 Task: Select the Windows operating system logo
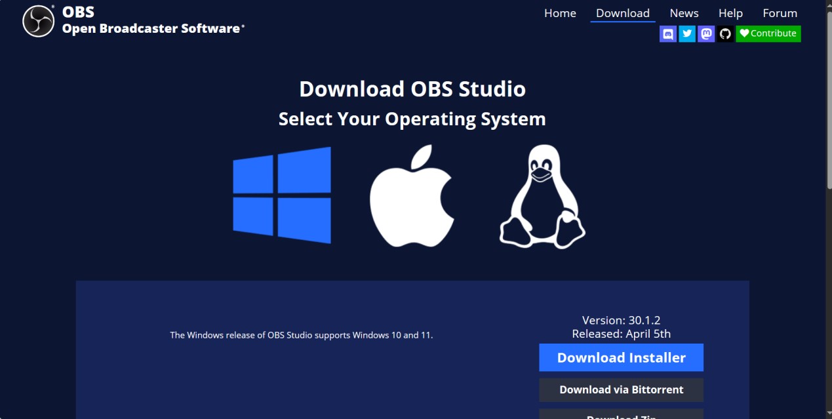pyautogui.click(x=282, y=195)
